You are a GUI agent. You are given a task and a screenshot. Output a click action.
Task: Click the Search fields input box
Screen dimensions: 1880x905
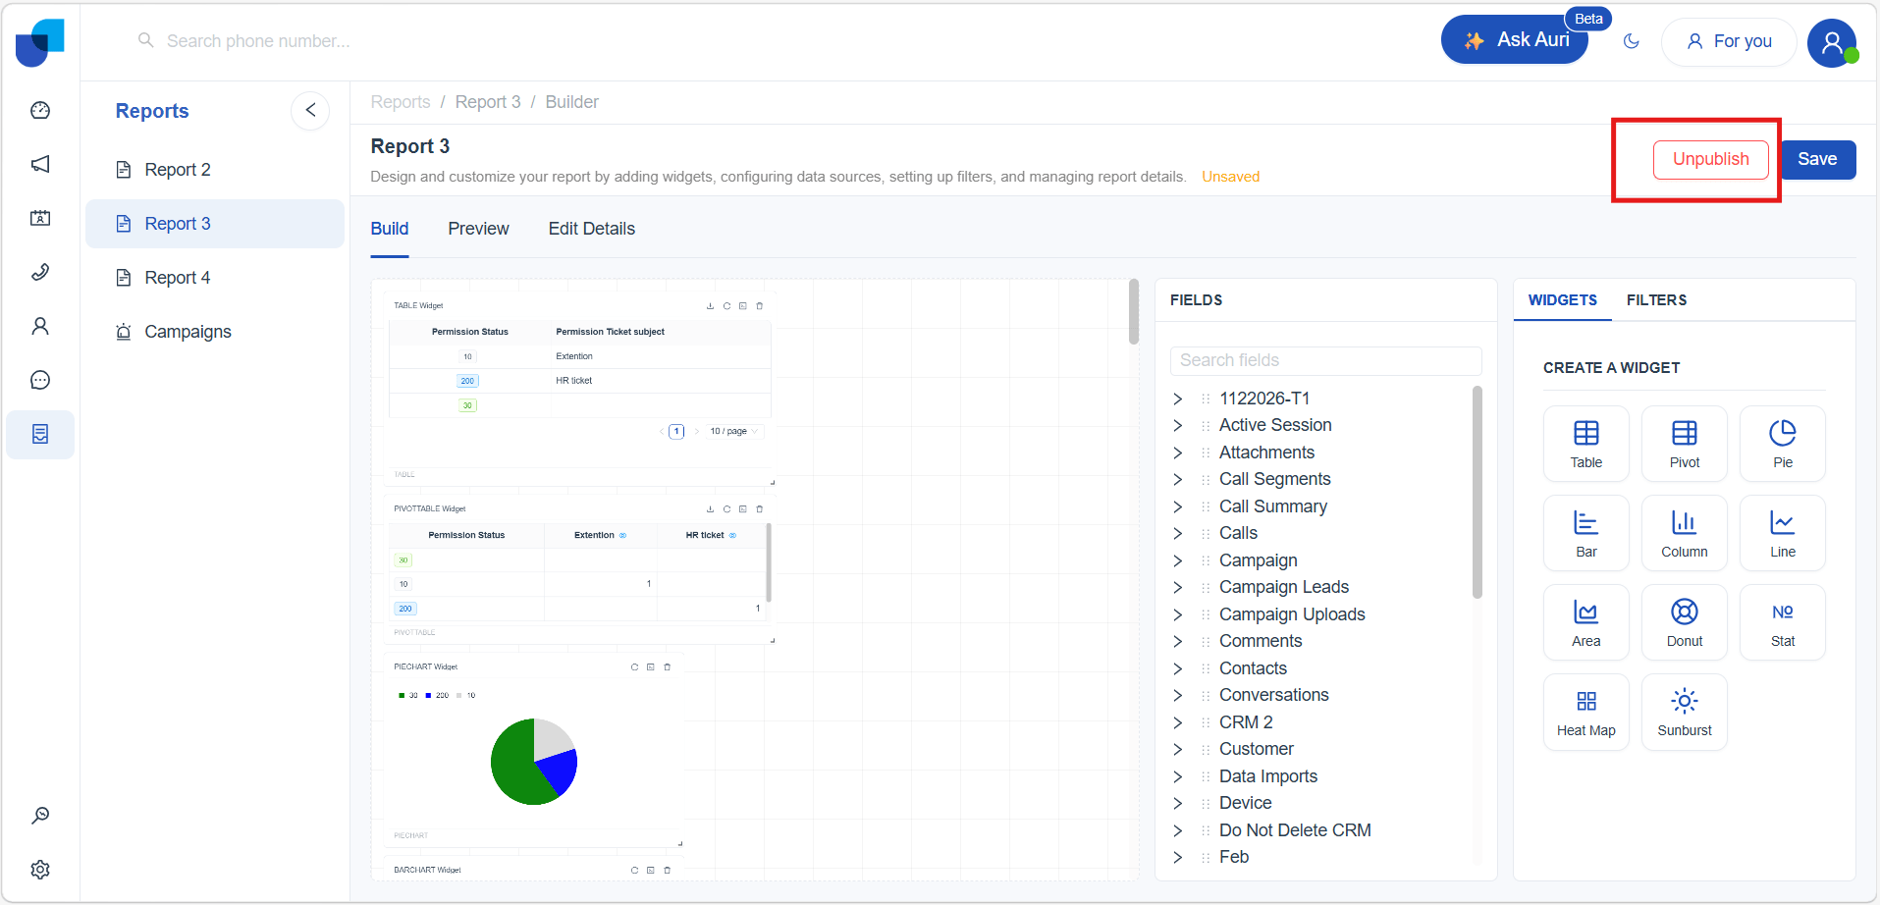pyautogui.click(x=1325, y=361)
